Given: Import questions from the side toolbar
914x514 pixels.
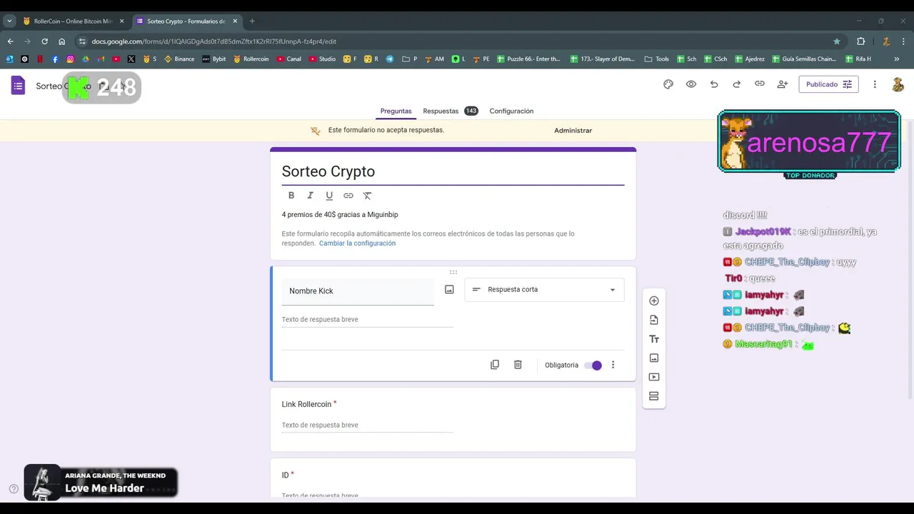Looking at the screenshot, I should (x=654, y=320).
